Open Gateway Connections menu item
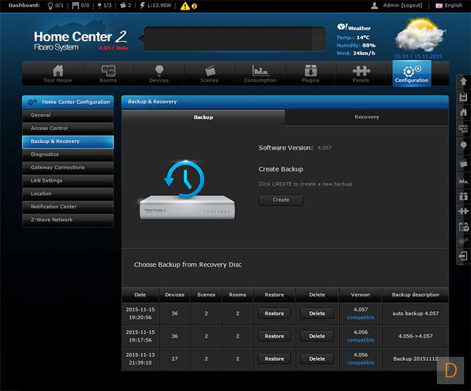Viewport: 471px width, 391px height. coord(68,168)
